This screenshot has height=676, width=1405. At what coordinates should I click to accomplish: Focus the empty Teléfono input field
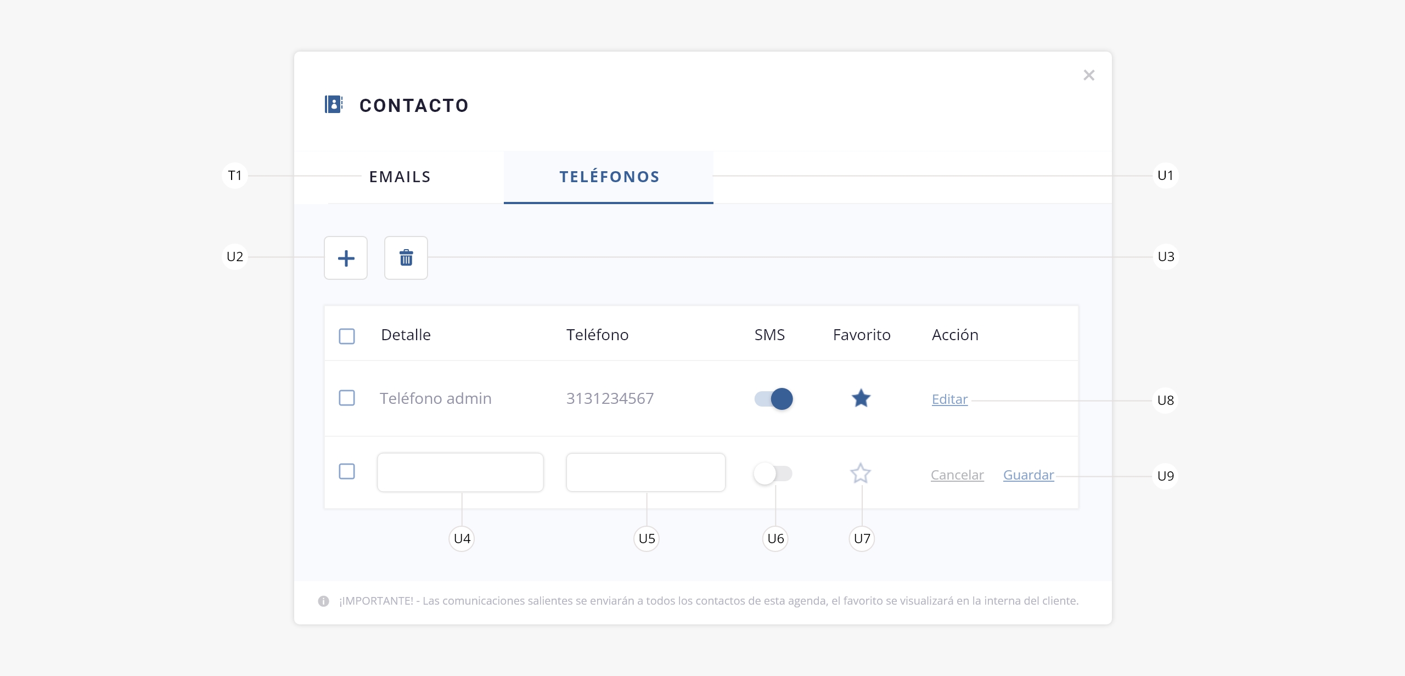[646, 472]
